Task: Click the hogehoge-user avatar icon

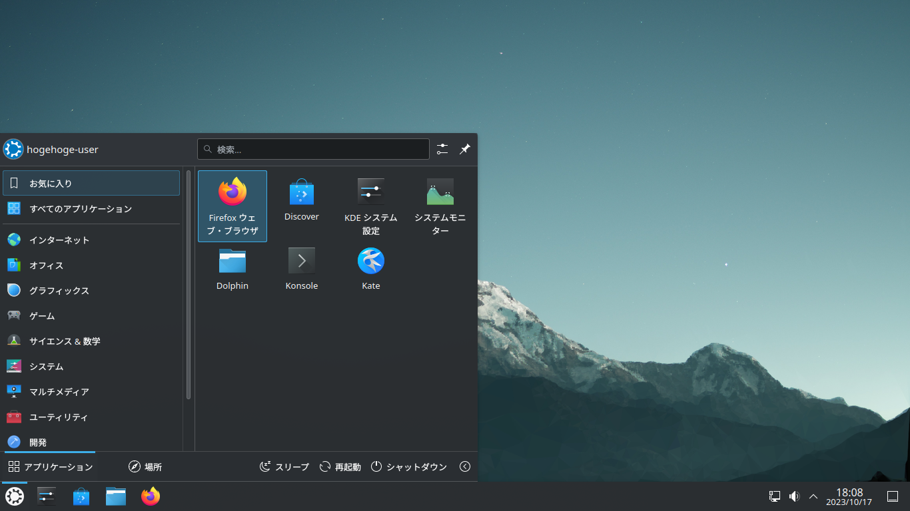Action: (x=13, y=149)
